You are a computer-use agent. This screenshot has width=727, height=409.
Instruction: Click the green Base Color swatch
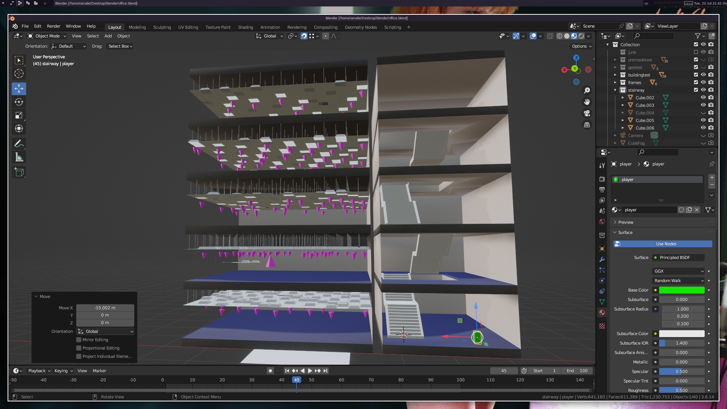682,290
